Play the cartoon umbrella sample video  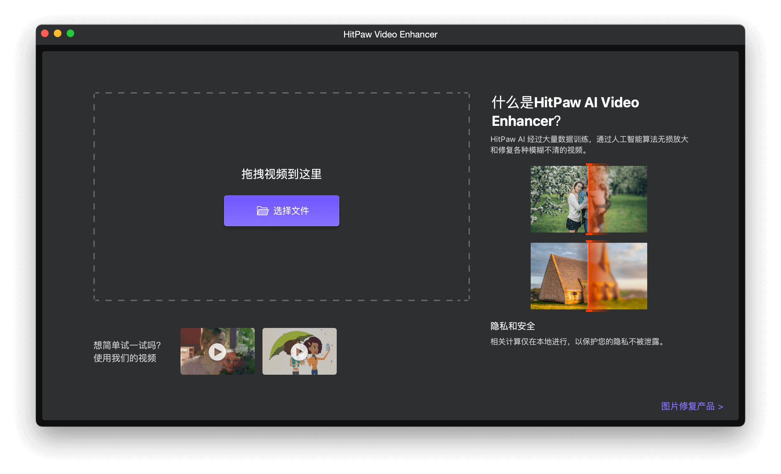click(299, 351)
